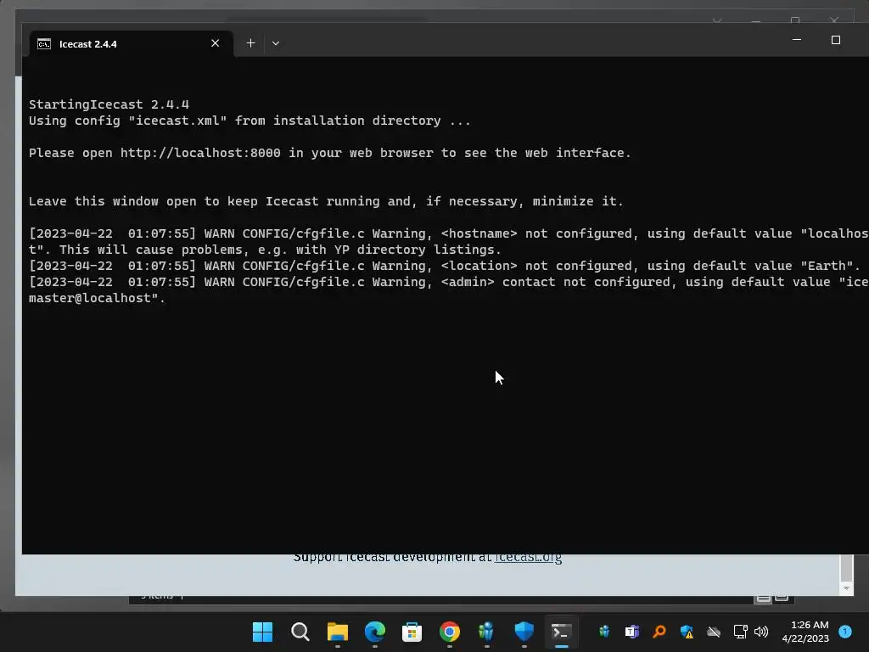Select the Icecast 2.4.4 terminal tab

[x=132, y=44]
